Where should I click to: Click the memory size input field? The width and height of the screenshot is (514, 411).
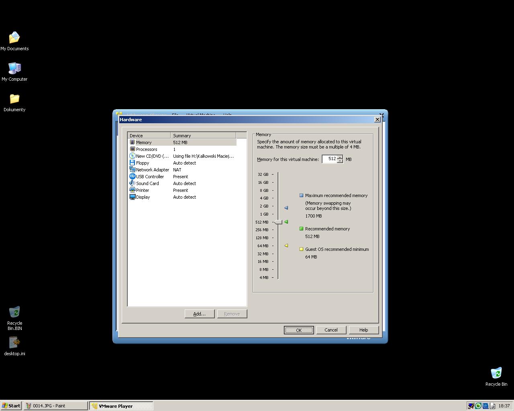(x=330, y=159)
